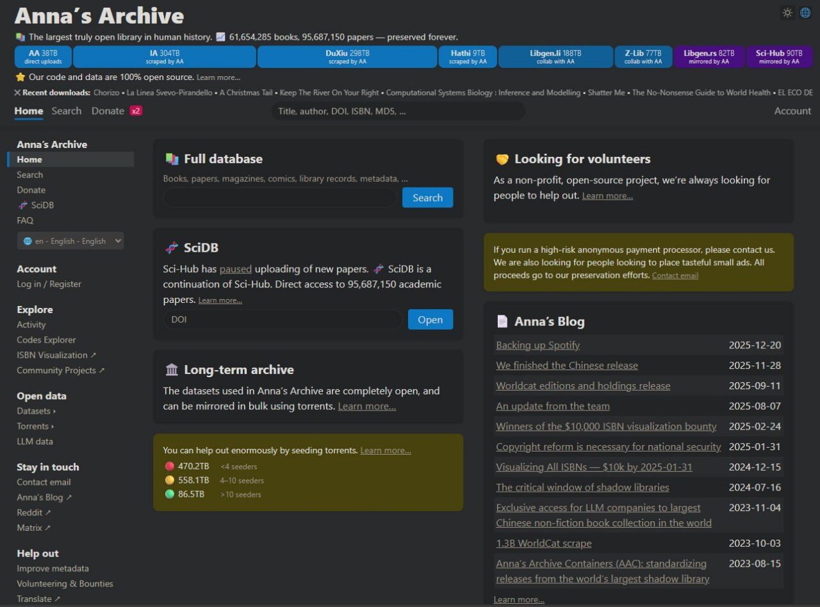Focus the top title, author, DOI search box
The image size is (820, 607).
pos(397,111)
